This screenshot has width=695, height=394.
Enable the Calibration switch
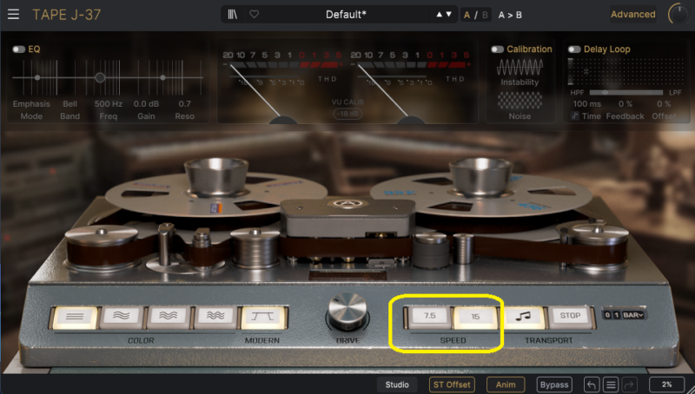point(498,49)
